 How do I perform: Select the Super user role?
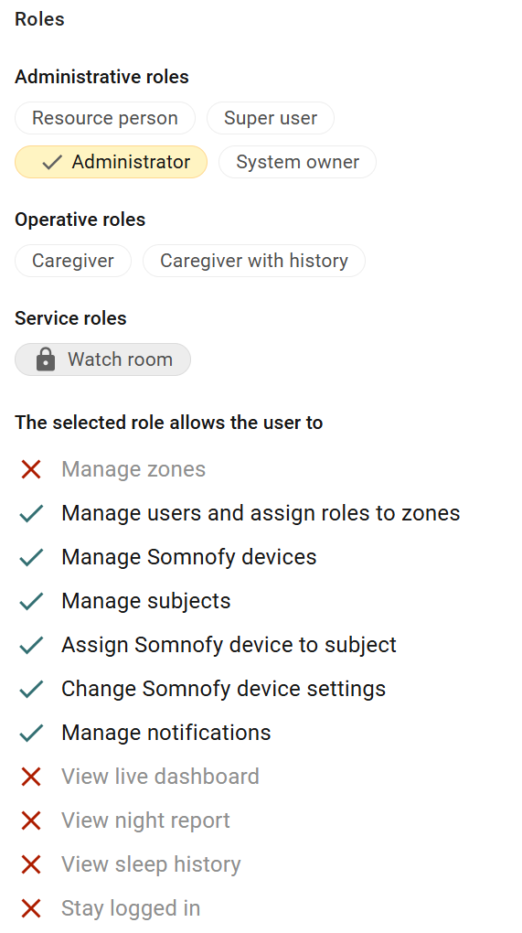click(271, 118)
